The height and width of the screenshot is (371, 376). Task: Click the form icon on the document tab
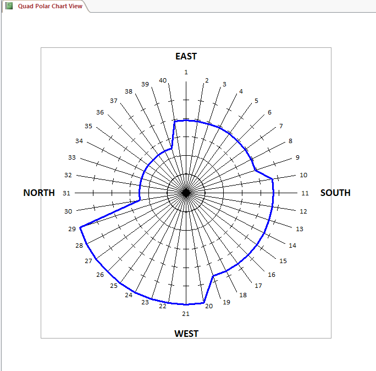(x=9, y=6)
